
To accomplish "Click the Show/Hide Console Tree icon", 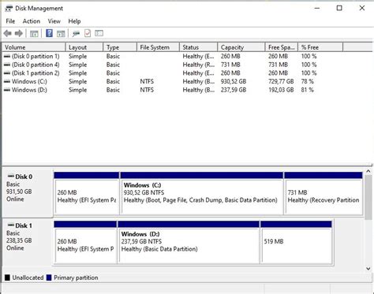I will point(34,34).
